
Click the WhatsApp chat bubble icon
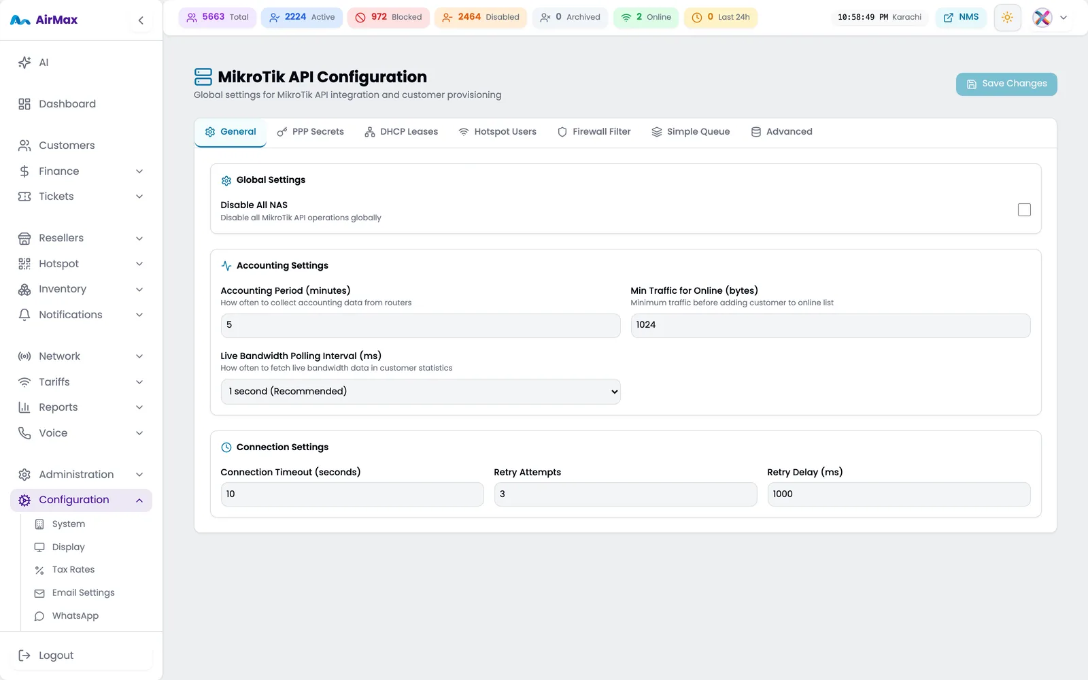click(39, 616)
